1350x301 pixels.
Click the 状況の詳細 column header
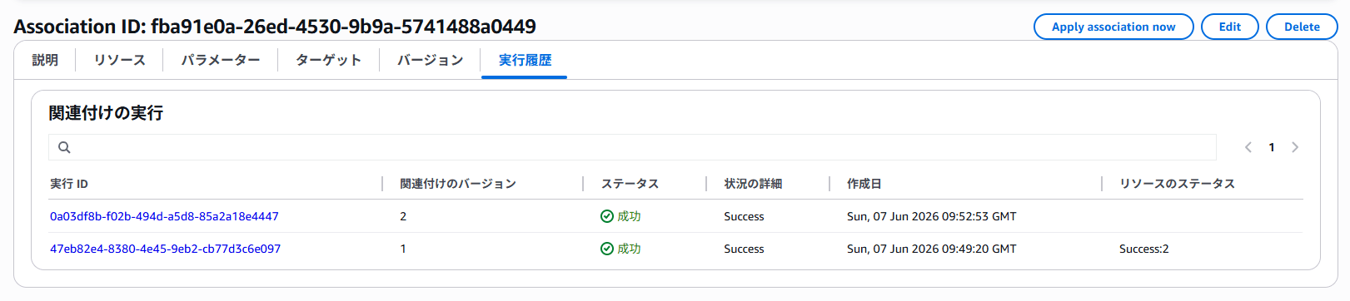[x=753, y=184]
